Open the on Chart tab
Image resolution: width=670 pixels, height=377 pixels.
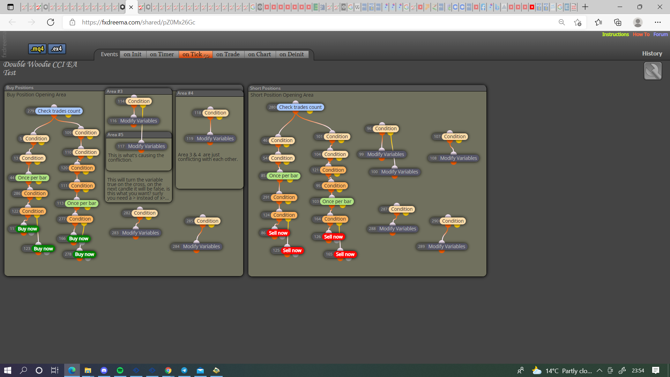point(260,54)
